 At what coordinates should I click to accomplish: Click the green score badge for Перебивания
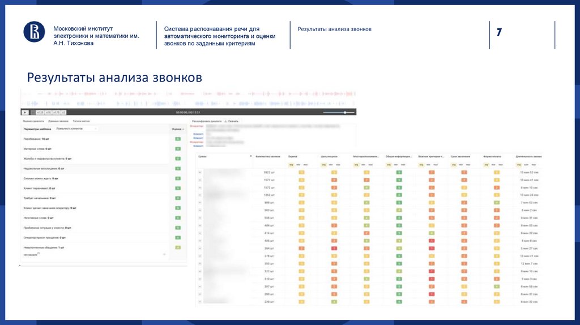(x=178, y=139)
